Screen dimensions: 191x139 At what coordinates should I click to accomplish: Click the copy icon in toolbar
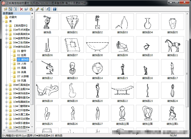pos(26,9)
